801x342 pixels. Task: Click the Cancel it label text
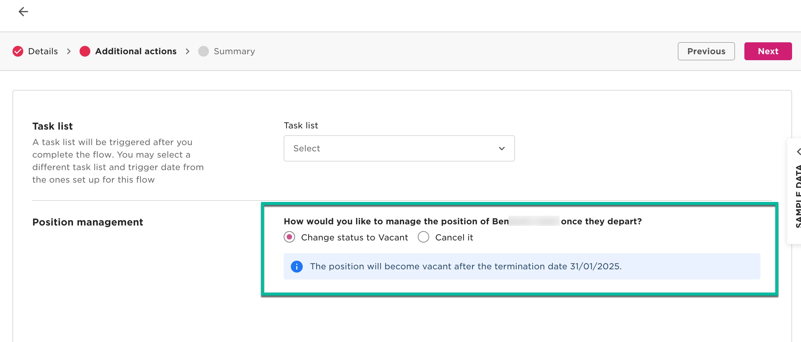[454, 237]
